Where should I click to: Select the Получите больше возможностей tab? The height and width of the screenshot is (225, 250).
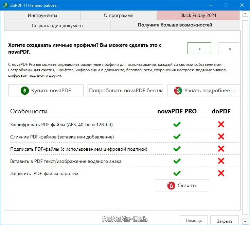175,25
